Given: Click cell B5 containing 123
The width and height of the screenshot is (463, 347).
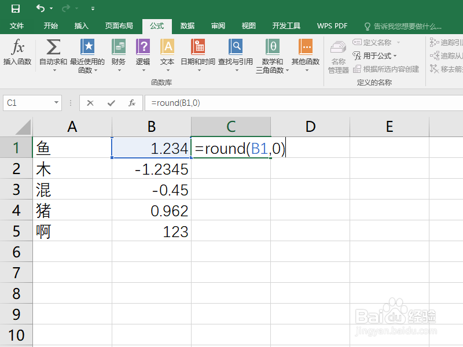Looking at the screenshot, I should [152, 231].
